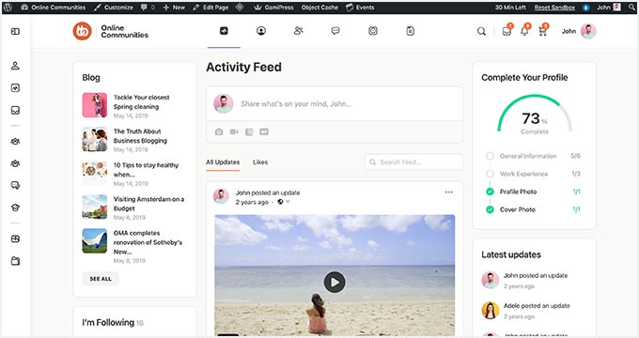The height and width of the screenshot is (338, 639).
Task: Open the profile header icon
Action: coord(261,31)
